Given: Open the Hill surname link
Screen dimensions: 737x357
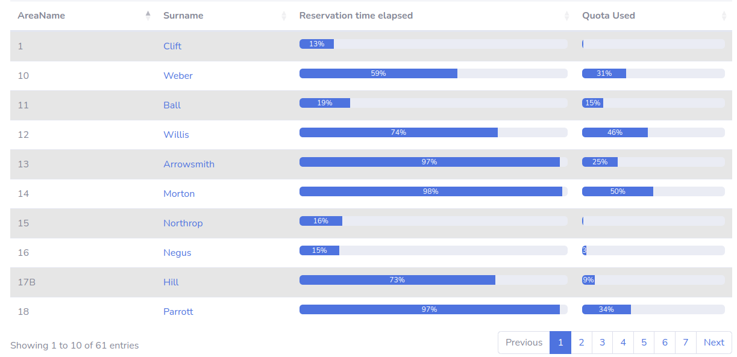Looking at the screenshot, I should tap(171, 282).
